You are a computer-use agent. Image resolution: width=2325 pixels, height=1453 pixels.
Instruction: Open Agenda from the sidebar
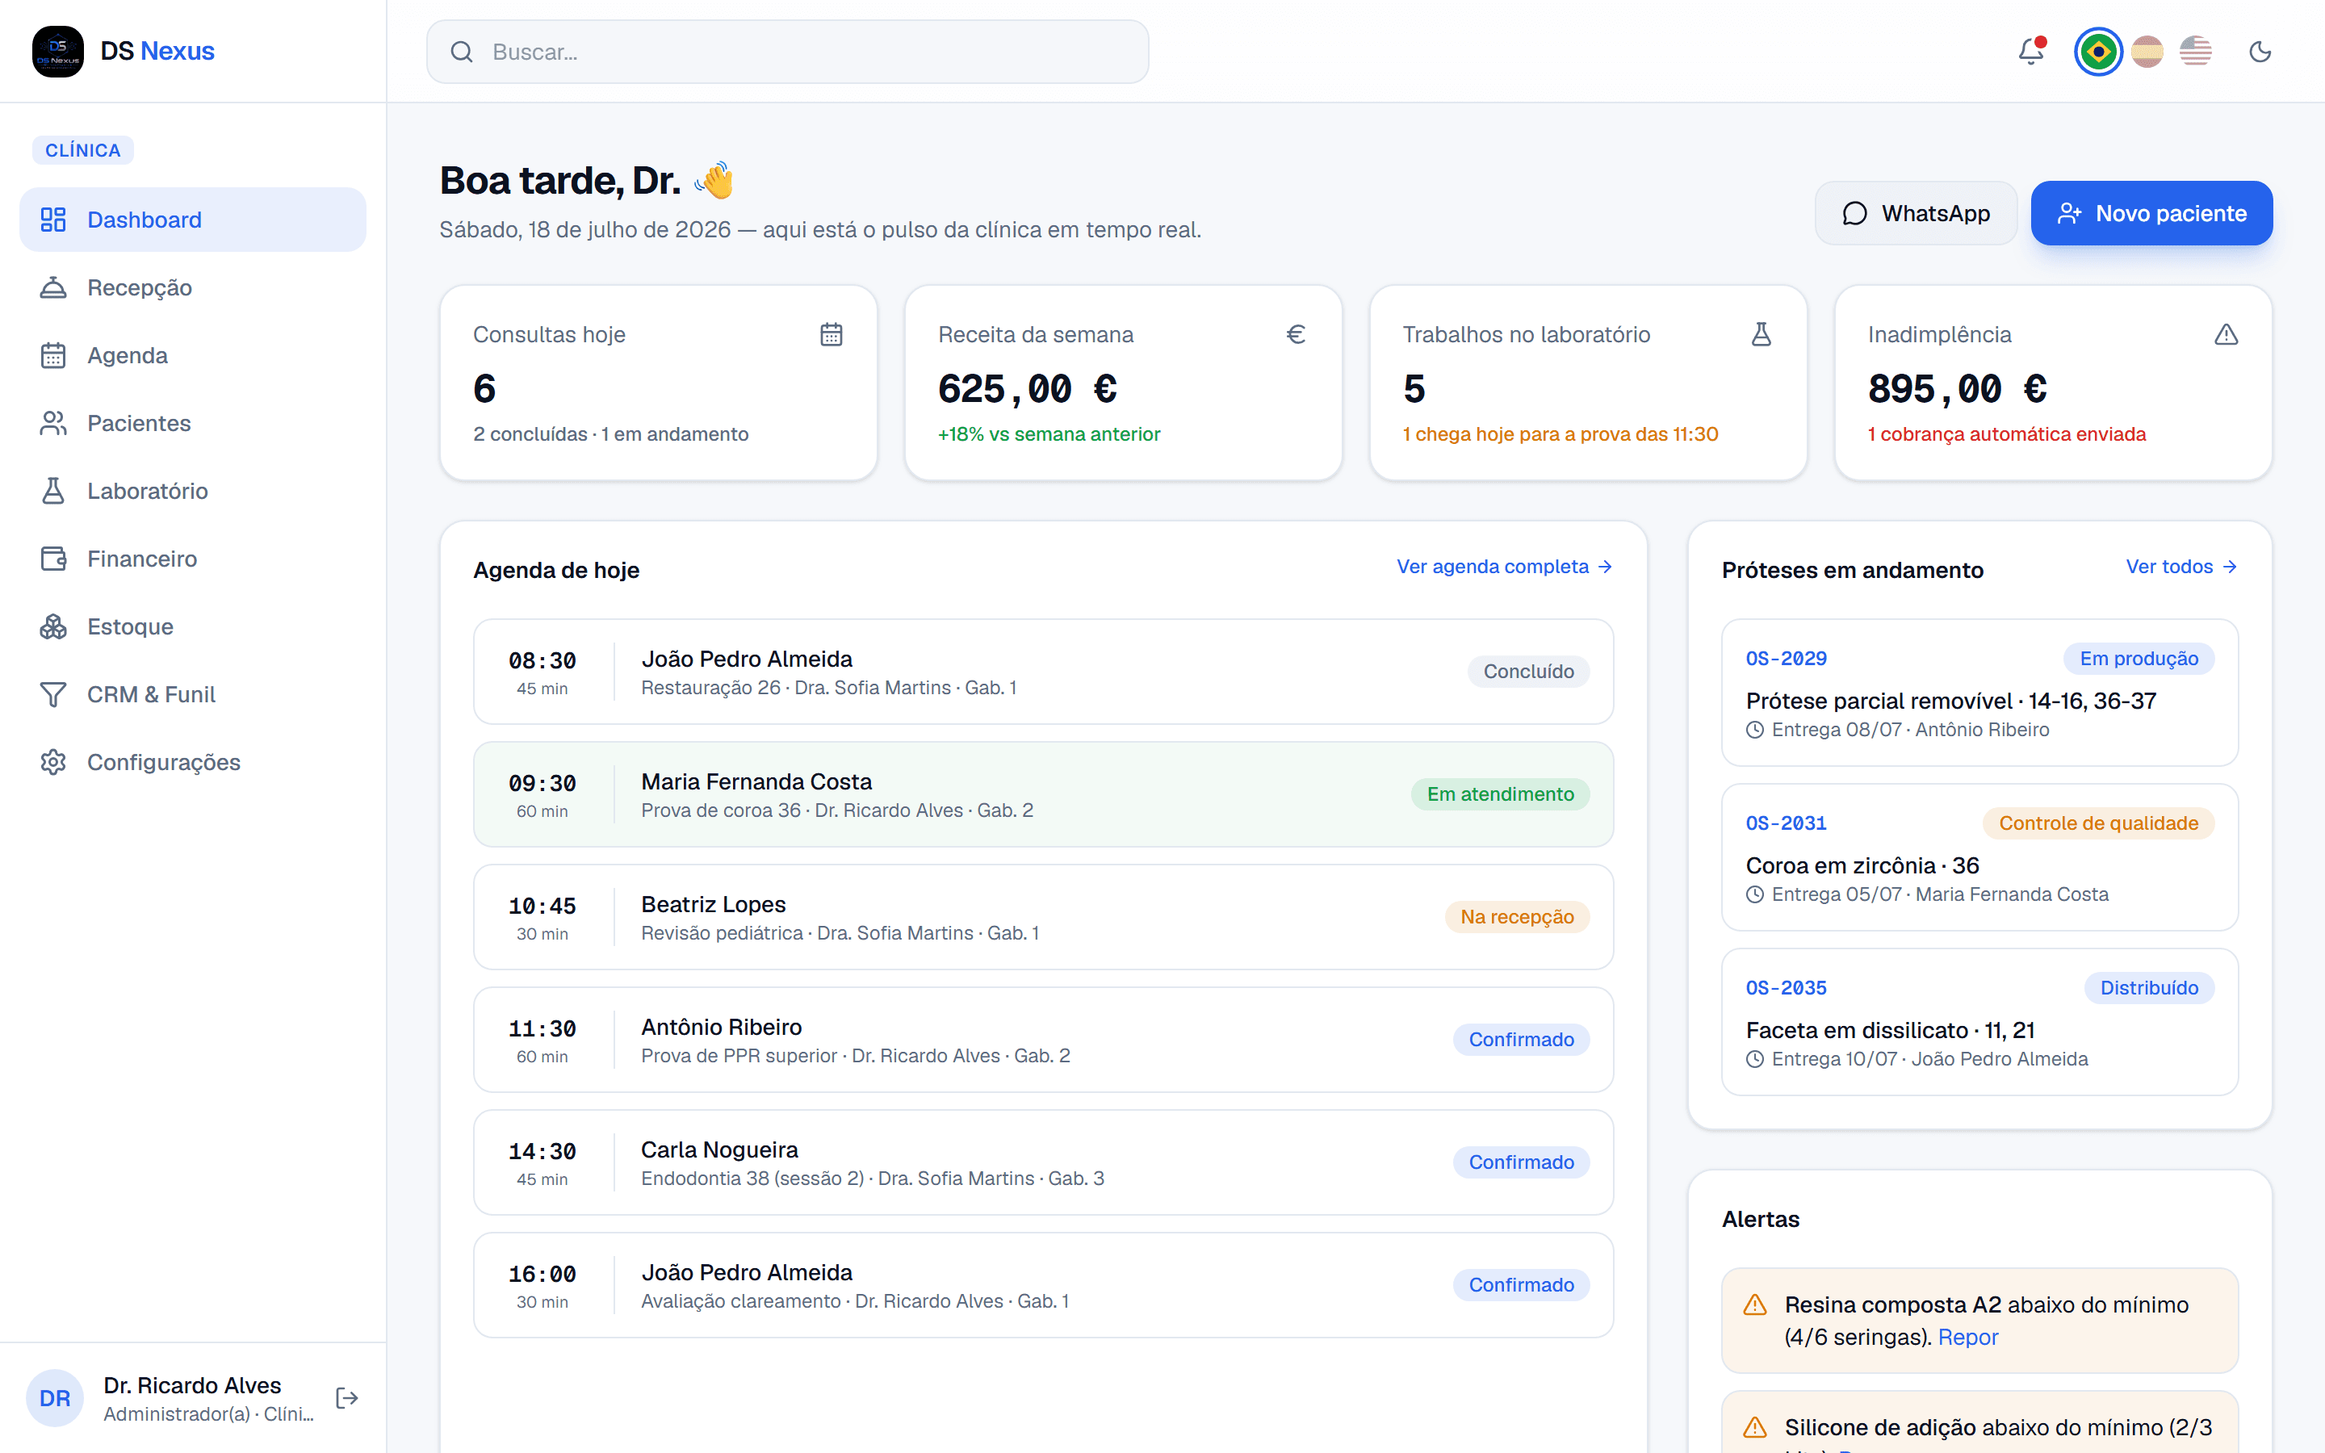193,355
